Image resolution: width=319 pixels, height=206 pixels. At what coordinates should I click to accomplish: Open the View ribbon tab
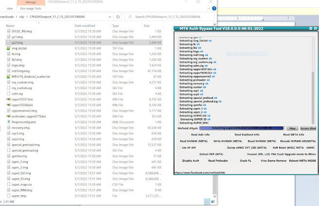pyautogui.click(x=10, y=9)
